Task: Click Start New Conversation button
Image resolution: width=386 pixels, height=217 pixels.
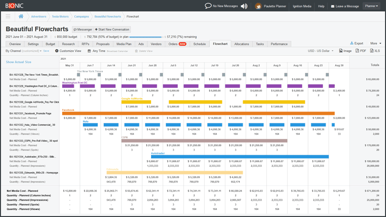Action: coord(112,29)
